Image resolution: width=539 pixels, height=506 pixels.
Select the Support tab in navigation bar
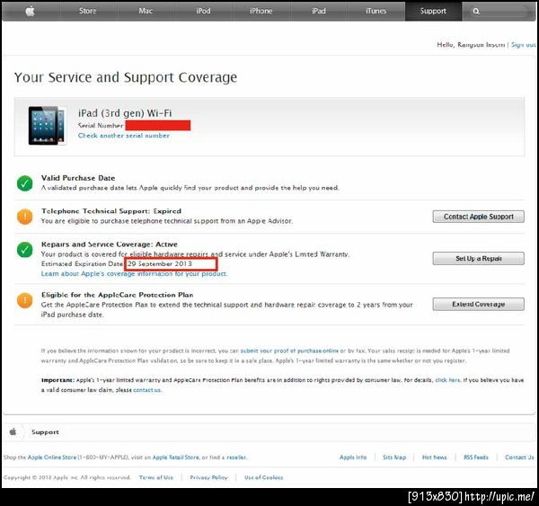coord(433,11)
